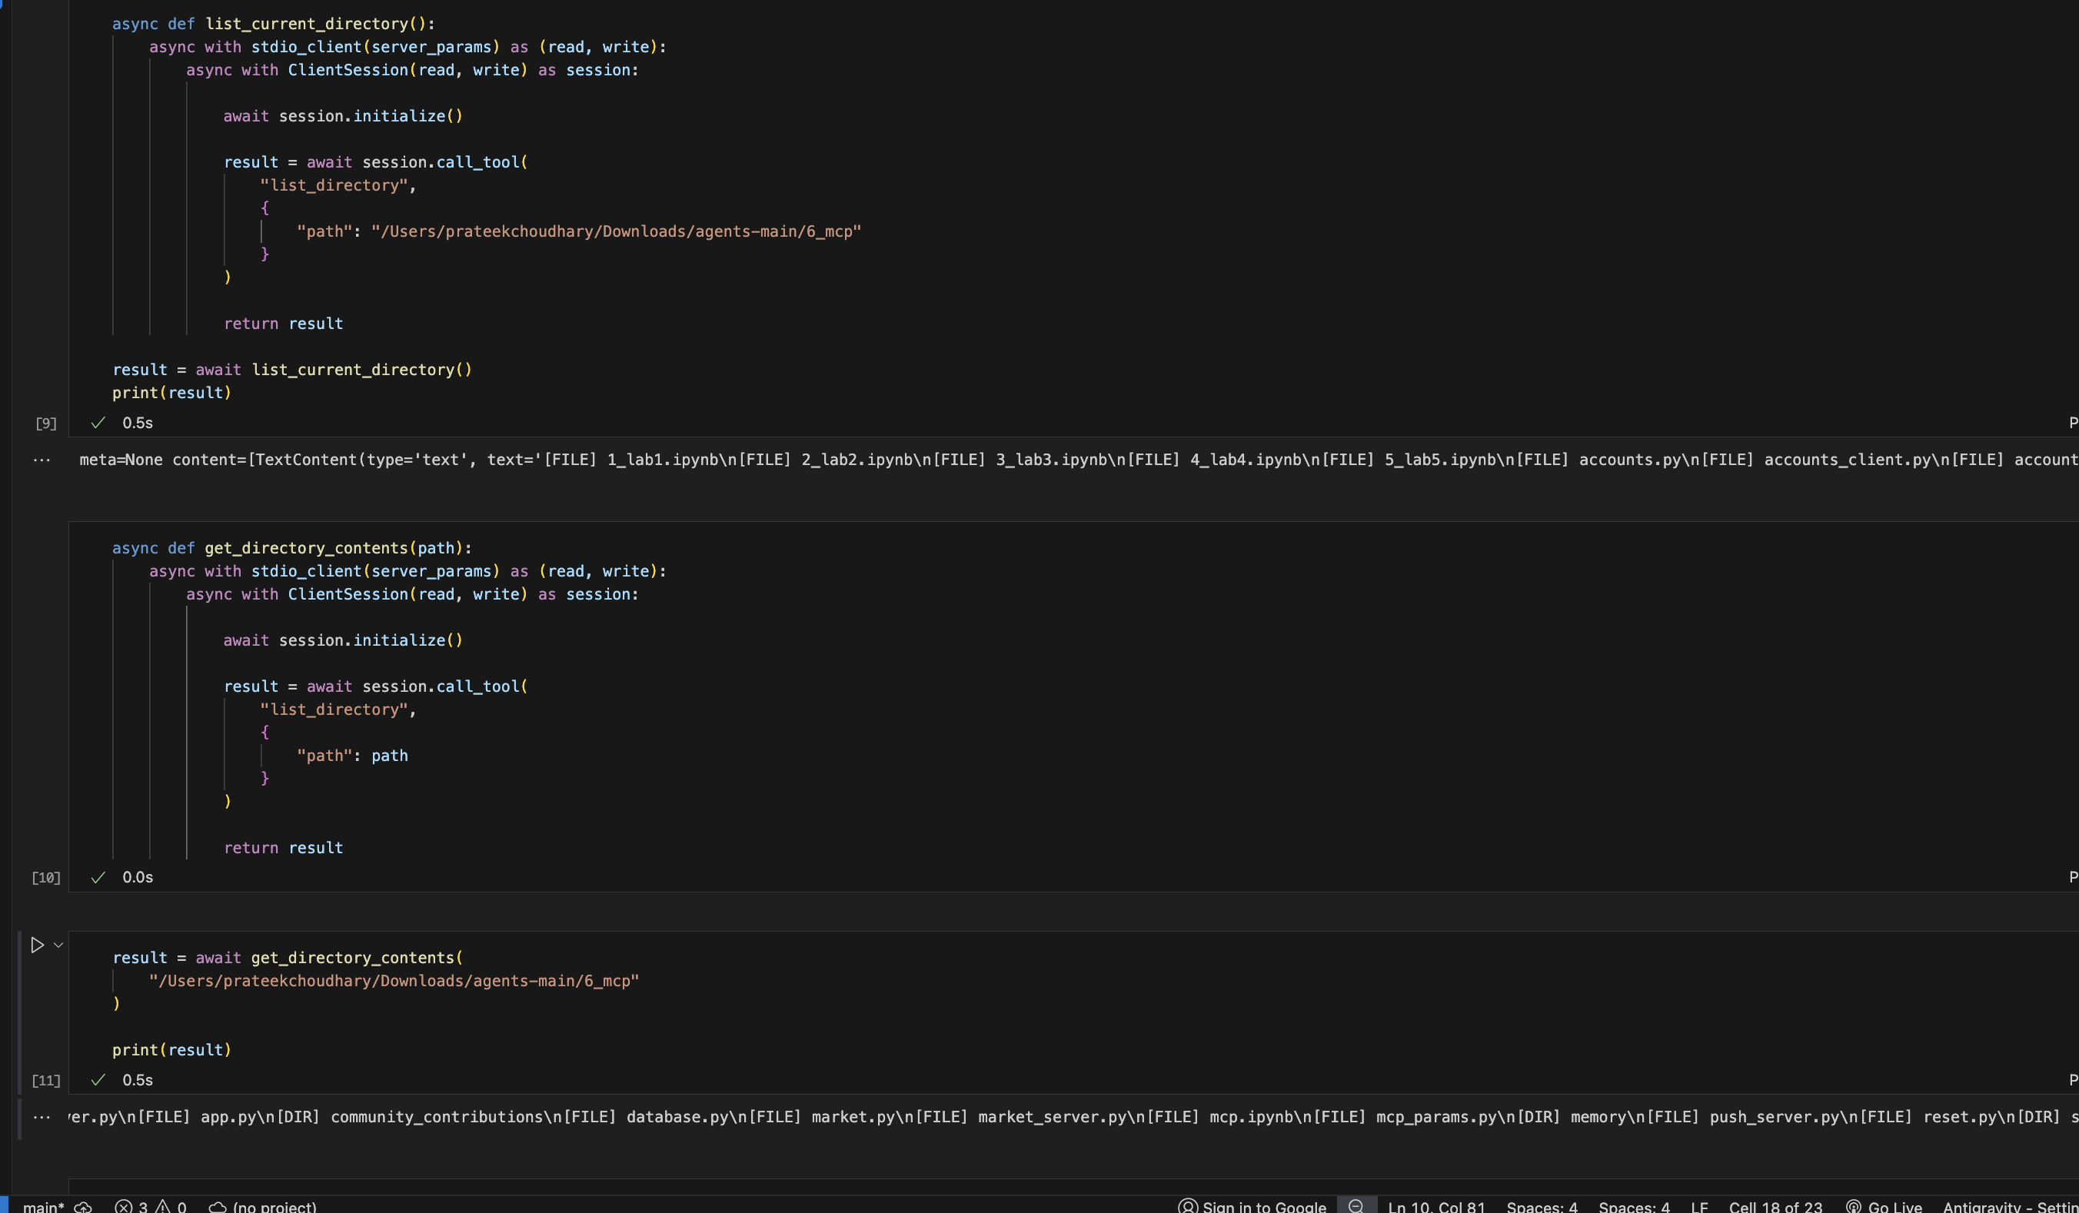Click 'return result' in cell 10
The height and width of the screenshot is (1213, 2079).
tap(283, 849)
